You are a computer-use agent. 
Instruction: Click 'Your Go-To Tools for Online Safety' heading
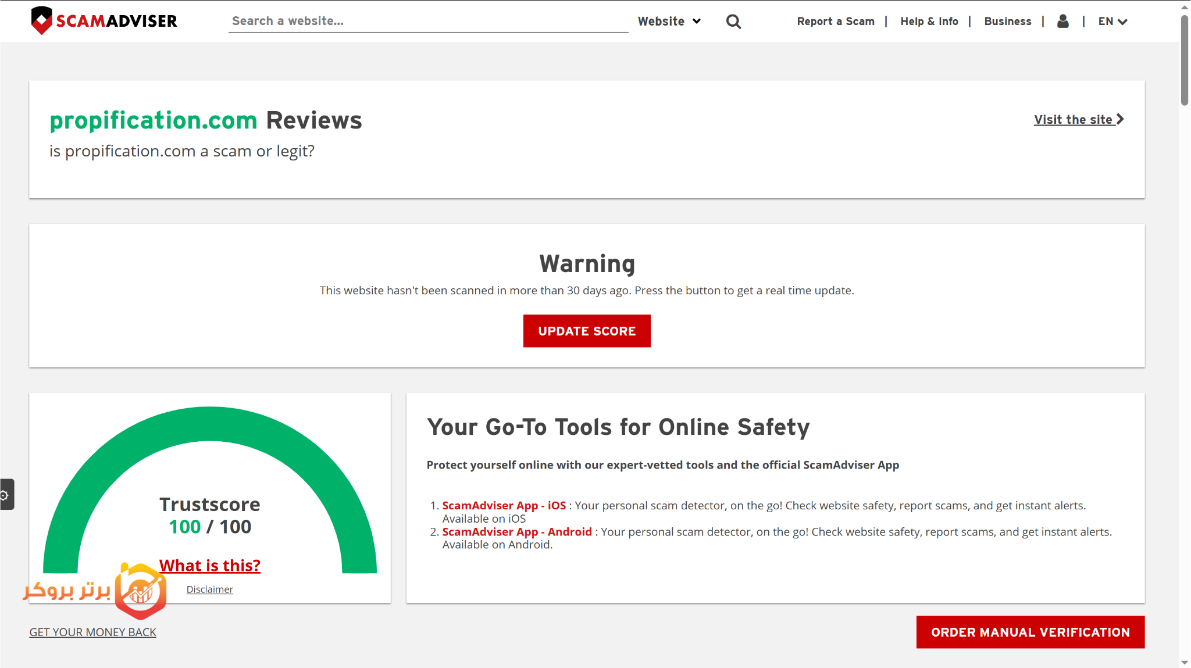click(618, 427)
